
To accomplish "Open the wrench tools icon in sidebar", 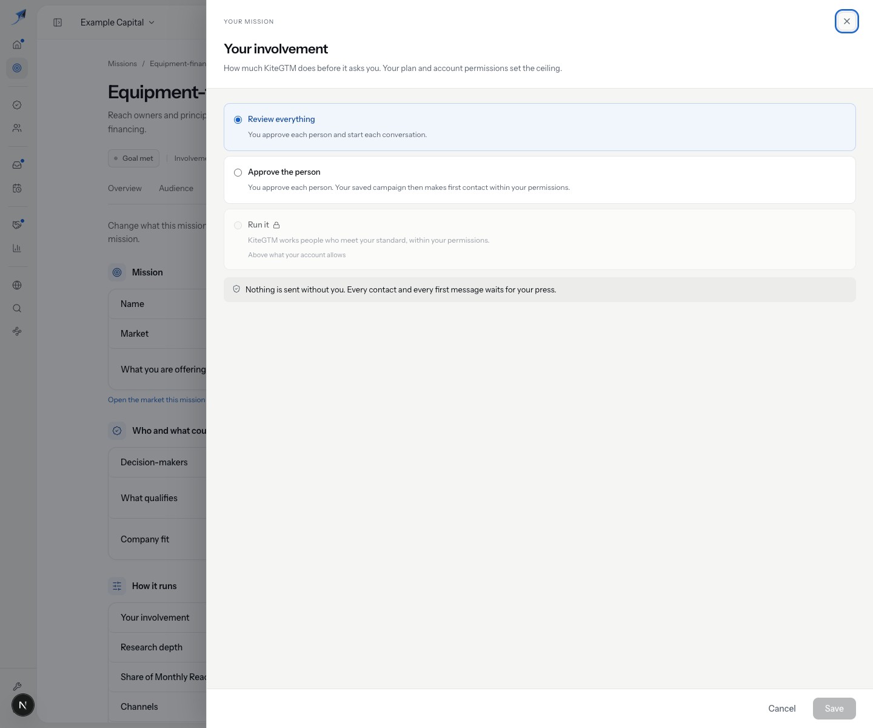I will pos(17,687).
